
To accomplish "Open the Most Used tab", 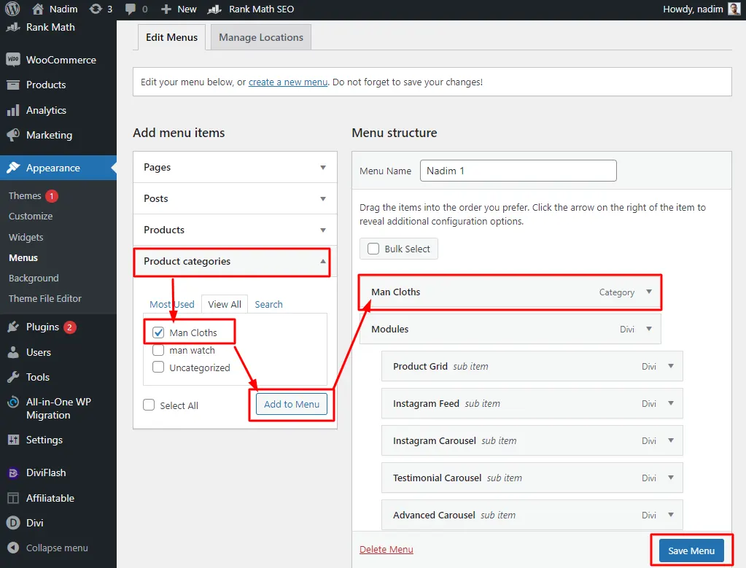I will (x=171, y=304).
